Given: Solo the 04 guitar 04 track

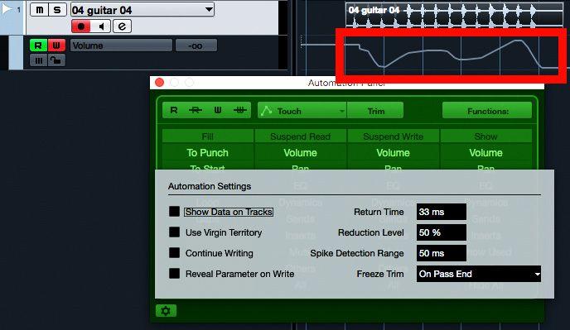Looking at the screenshot, I should coord(57,10).
